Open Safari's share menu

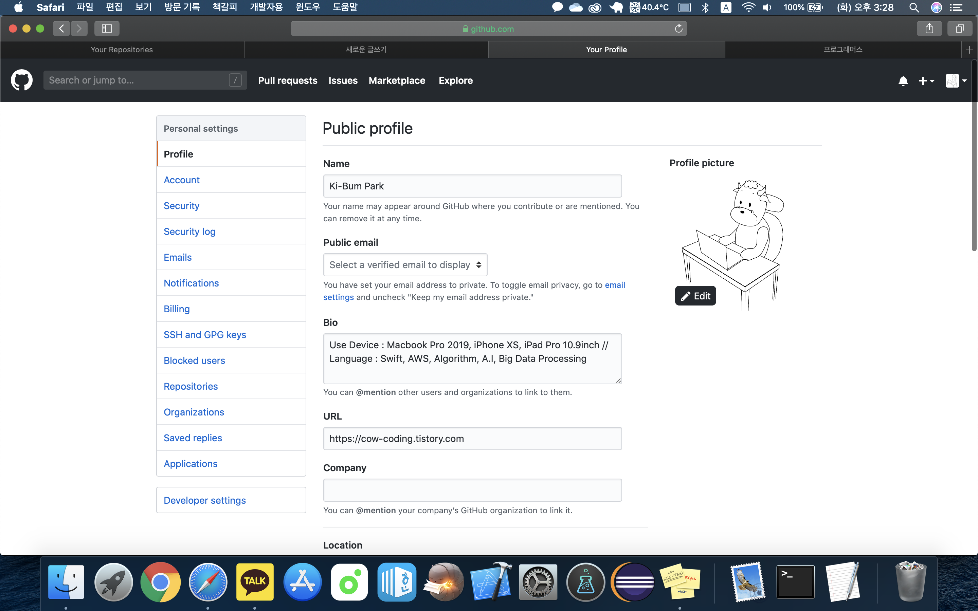(x=929, y=29)
